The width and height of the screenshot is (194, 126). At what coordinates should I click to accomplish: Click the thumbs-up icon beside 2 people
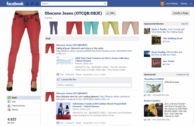(x=59, y=80)
